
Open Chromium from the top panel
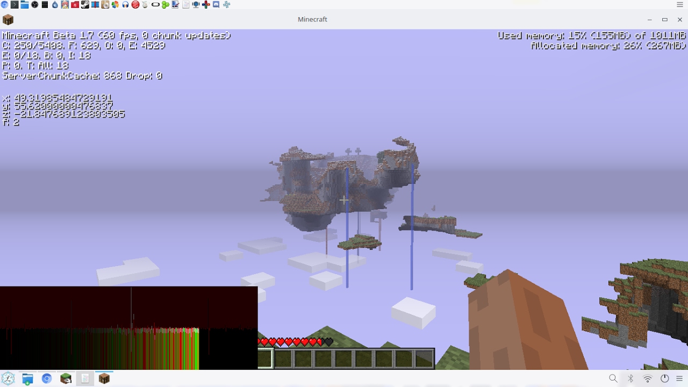point(5,5)
